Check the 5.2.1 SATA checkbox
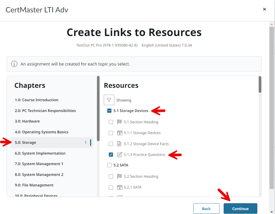 (111, 187)
